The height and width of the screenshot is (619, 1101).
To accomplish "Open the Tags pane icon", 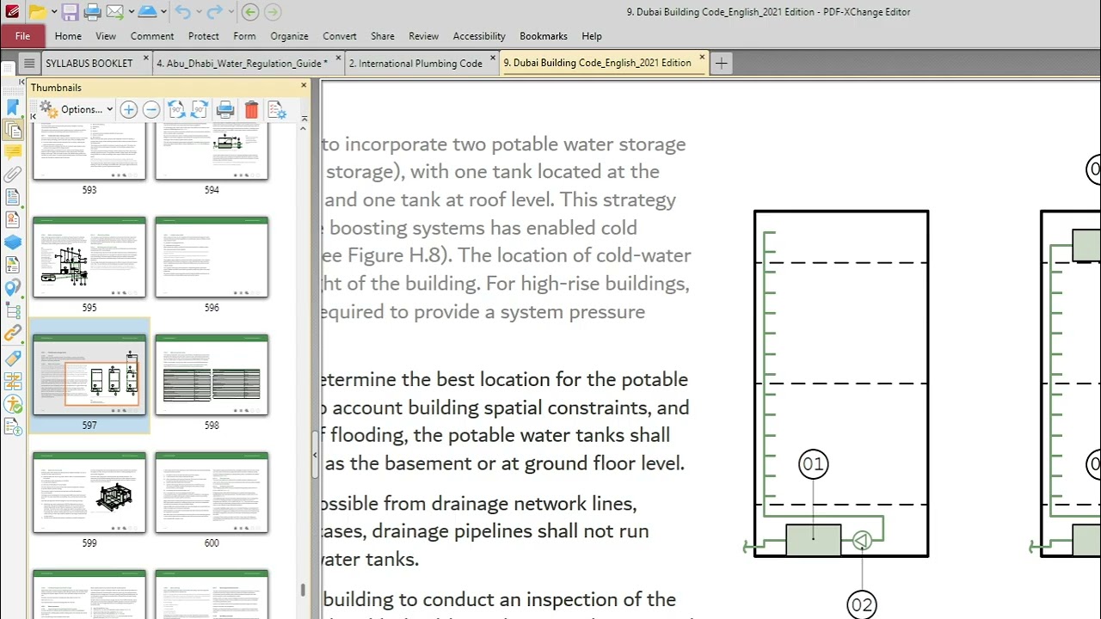I will [13, 357].
